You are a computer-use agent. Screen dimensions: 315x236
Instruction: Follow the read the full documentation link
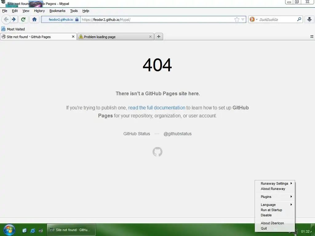[x=157, y=108]
